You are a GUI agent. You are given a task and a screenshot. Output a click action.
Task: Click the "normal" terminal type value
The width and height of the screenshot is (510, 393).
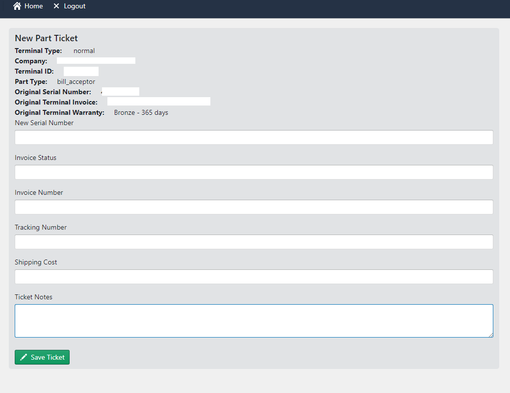84,51
